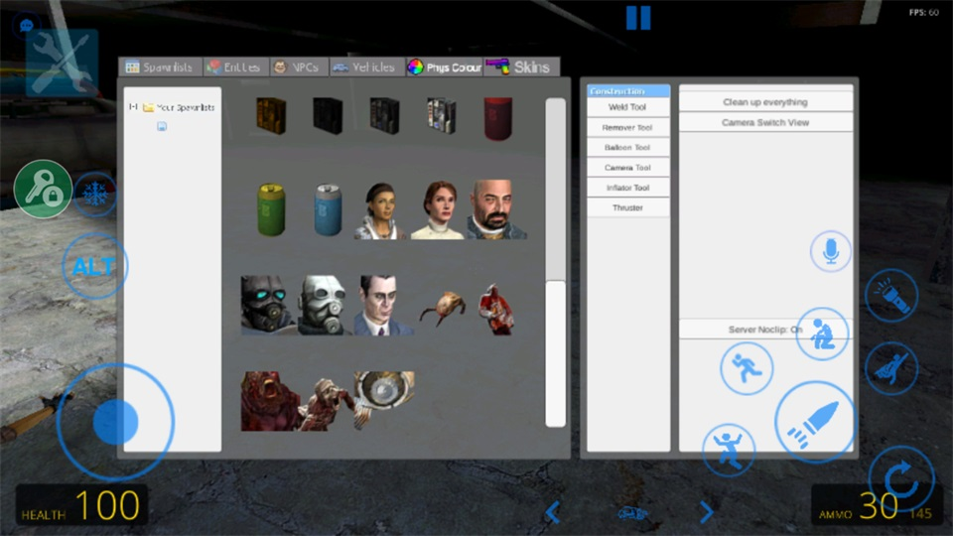The width and height of the screenshot is (953, 536).
Task: Spawn the red fleshy monster NPC
Action: [x=269, y=401]
